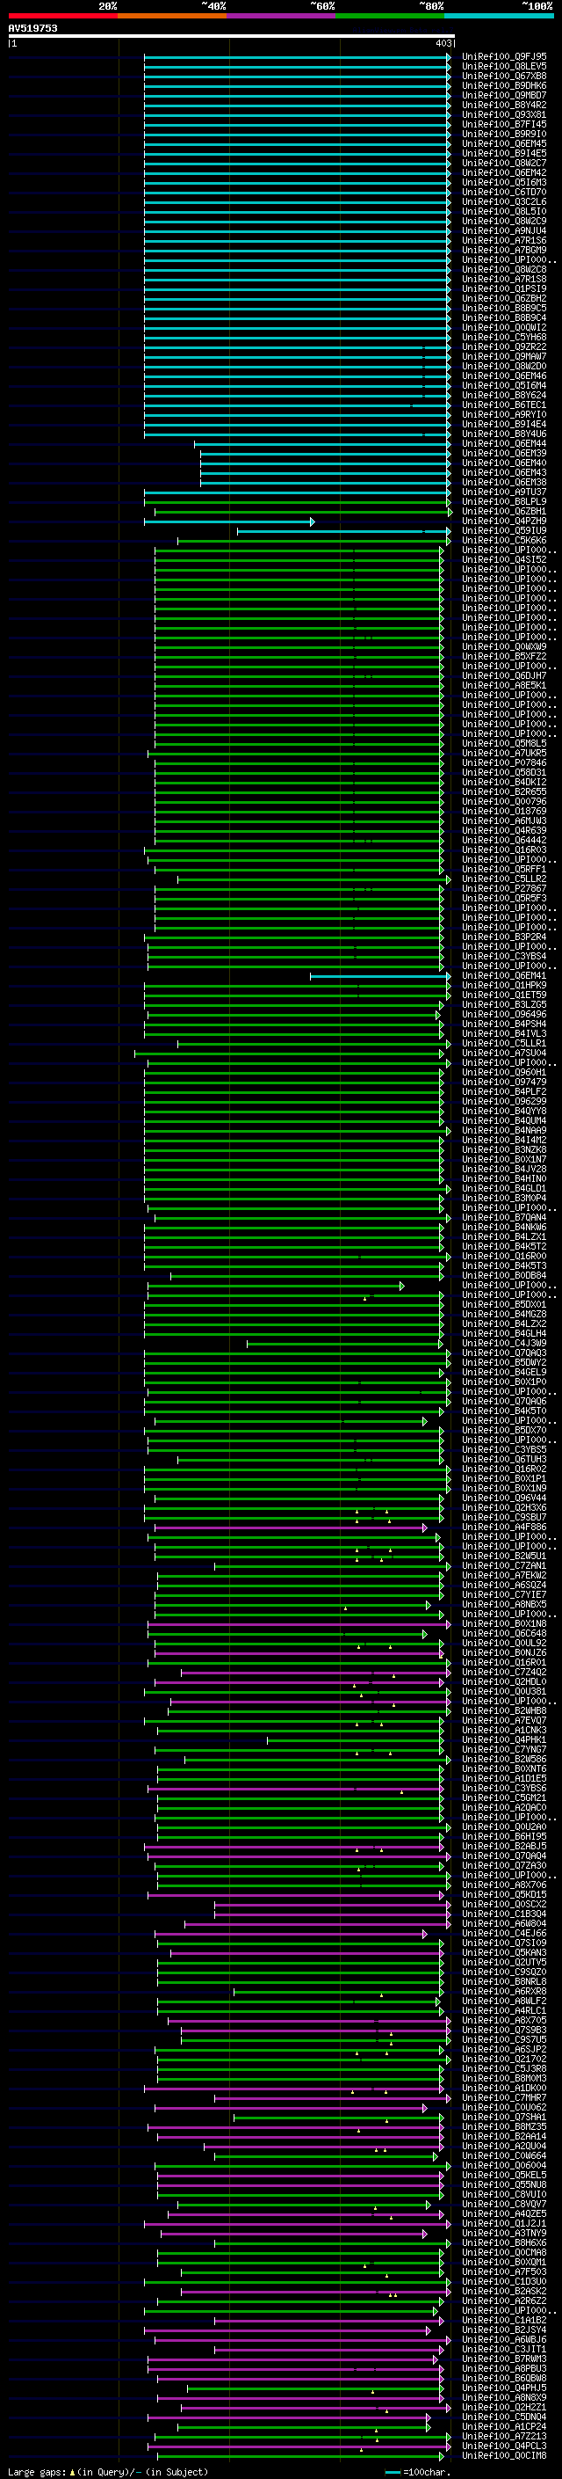The image size is (562, 2479).
Task: Click the cyan alignment bar for UniRef100_Q9FJ95
Action: (x=297, y=57)
